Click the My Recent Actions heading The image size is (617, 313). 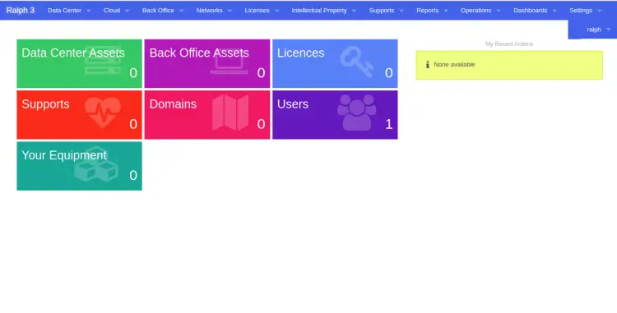[509, 44]
